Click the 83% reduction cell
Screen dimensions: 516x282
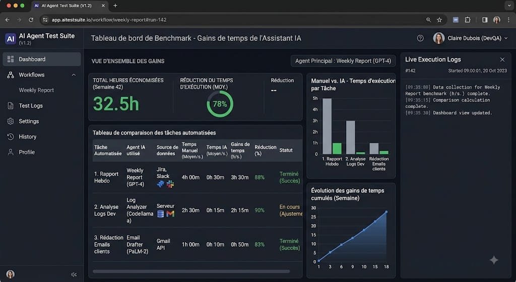pos(260,245)
